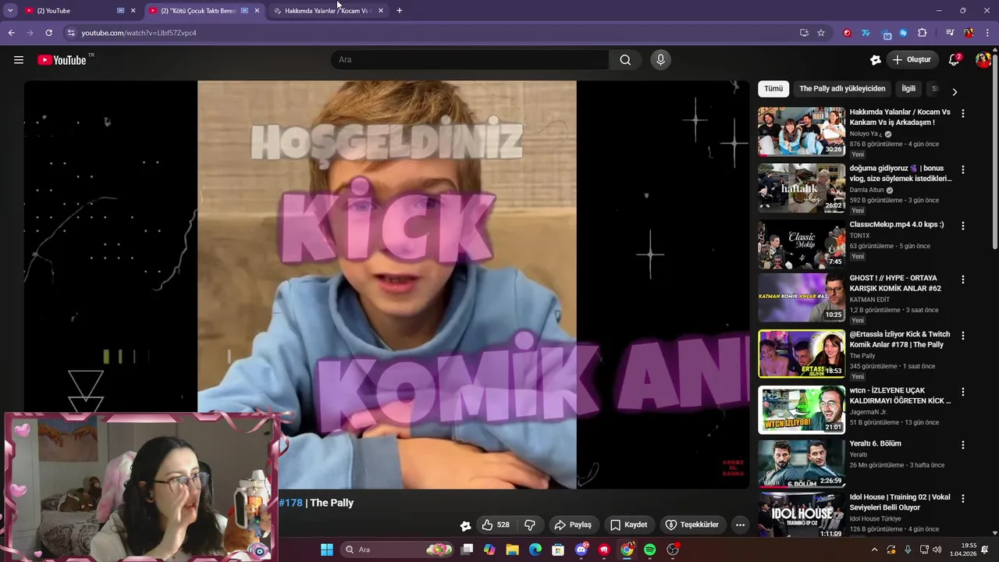999x562 pixels.
Task: Show more filter chips with right chevron
Action: coord(954,92)
